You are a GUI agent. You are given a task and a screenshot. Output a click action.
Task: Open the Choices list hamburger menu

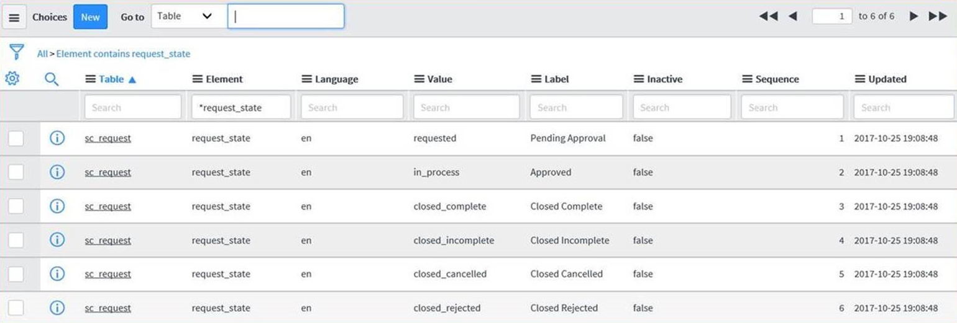tap(14, 17)
